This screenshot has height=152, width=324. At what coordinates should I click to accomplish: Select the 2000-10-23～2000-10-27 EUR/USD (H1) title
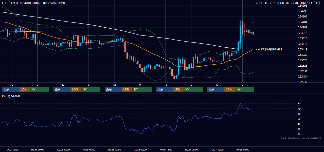(289, 3)
